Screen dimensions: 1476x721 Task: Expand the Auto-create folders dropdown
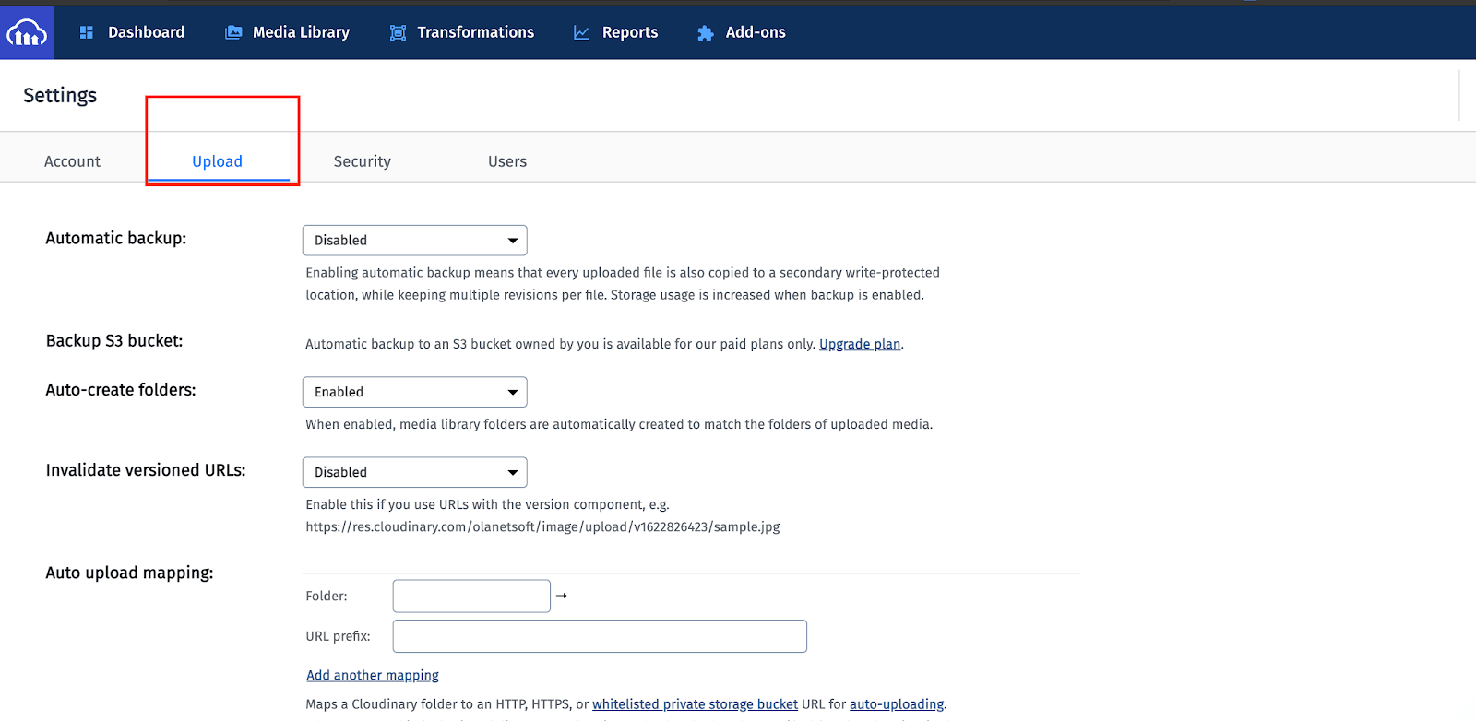tap(414, 392)
